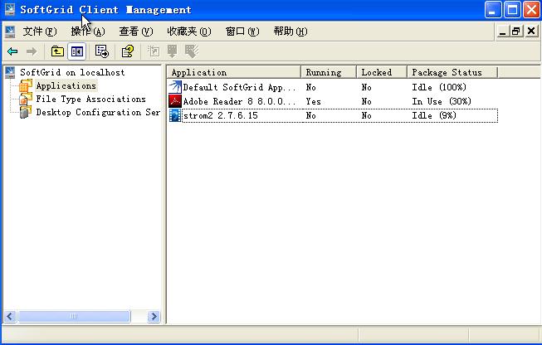
Task: Close the SoftGrid Client Management window
Action: coord(531,9)
